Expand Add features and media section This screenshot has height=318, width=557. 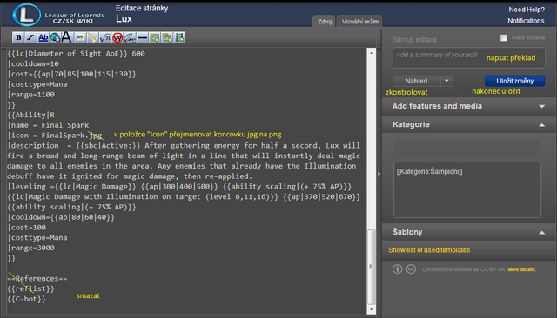468,106
